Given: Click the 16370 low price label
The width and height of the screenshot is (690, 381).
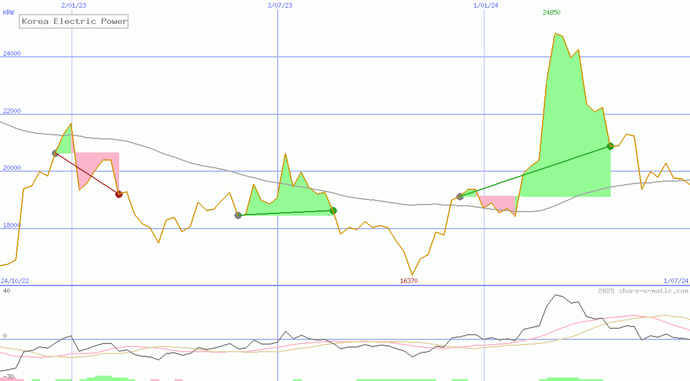Looking at the screenshot, I should (409, 281).
